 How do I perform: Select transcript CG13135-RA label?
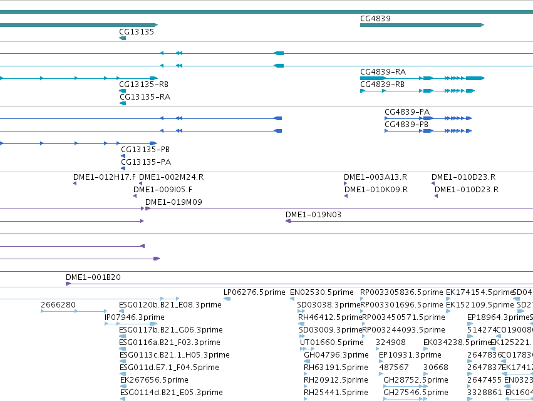[x=145, y=97]
